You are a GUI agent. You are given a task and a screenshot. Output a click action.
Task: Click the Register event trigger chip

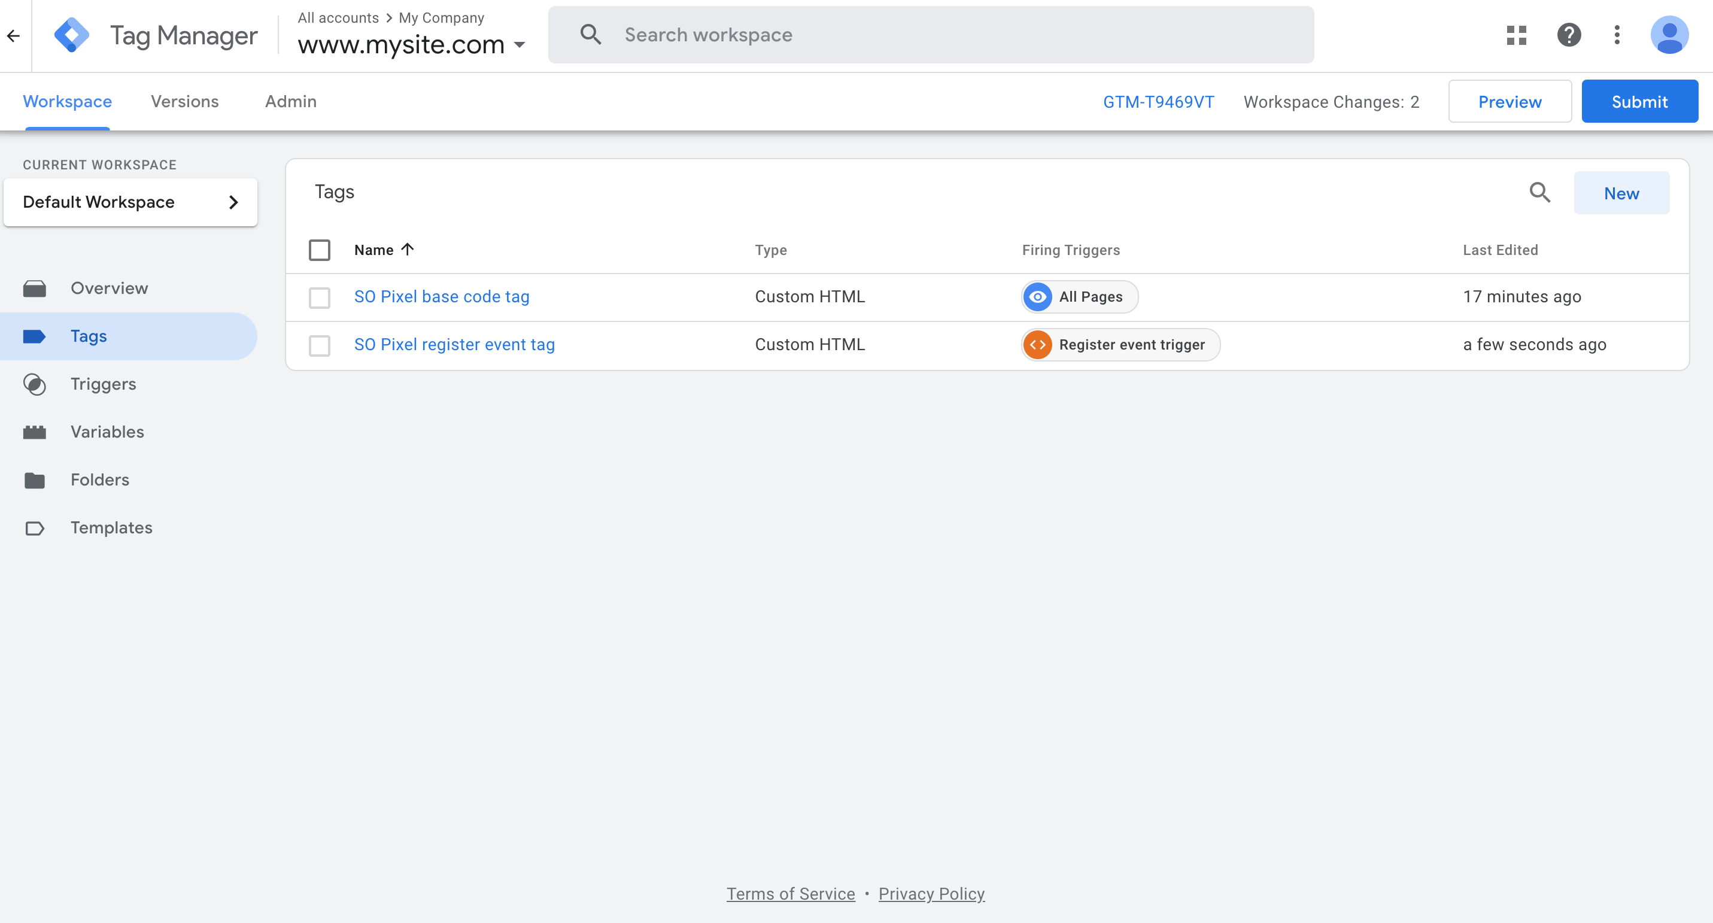pos(1121,344)
